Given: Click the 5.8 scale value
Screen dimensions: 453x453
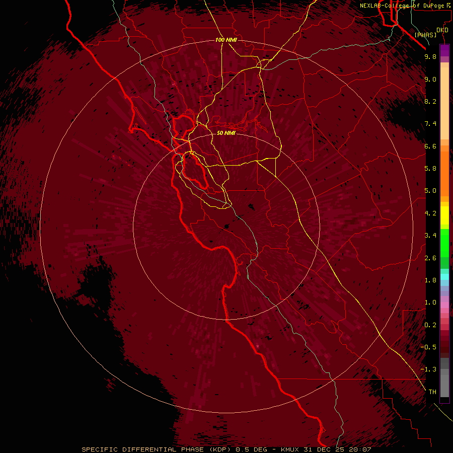Looking at the screenshot, I should 430,169.
